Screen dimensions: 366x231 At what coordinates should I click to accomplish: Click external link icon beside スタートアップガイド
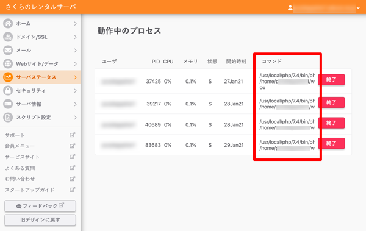[73, 190]
